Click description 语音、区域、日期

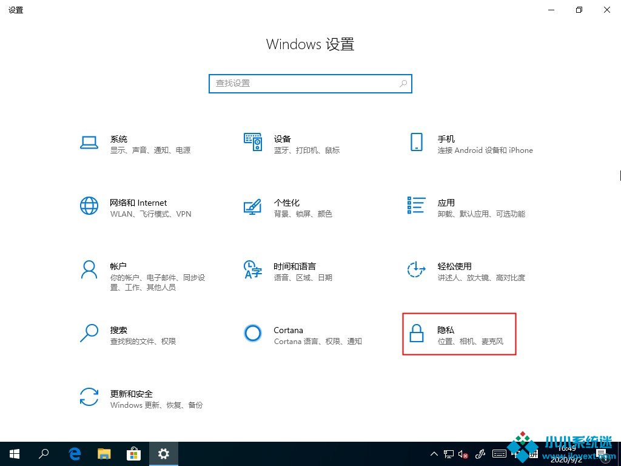point(303,278)
